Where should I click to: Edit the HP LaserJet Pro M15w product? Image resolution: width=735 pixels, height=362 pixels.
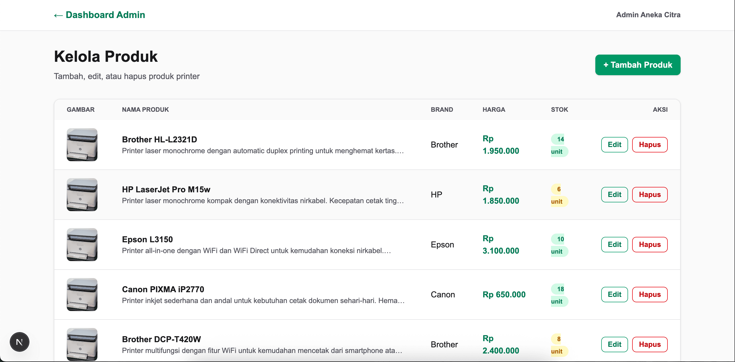[x=614, y=194]
